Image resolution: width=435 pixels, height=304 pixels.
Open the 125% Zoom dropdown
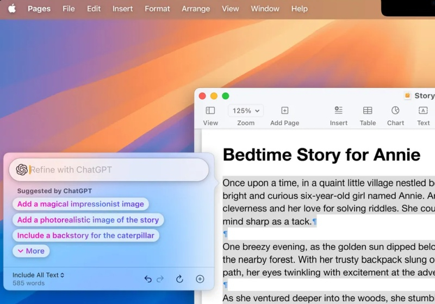246,110
